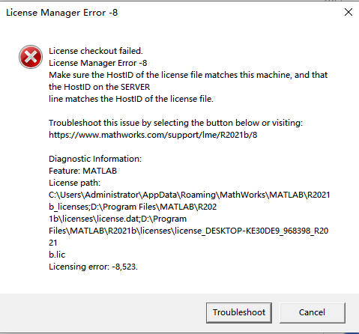Click the 'Make sure the HostID' sentence

point(188,75)
